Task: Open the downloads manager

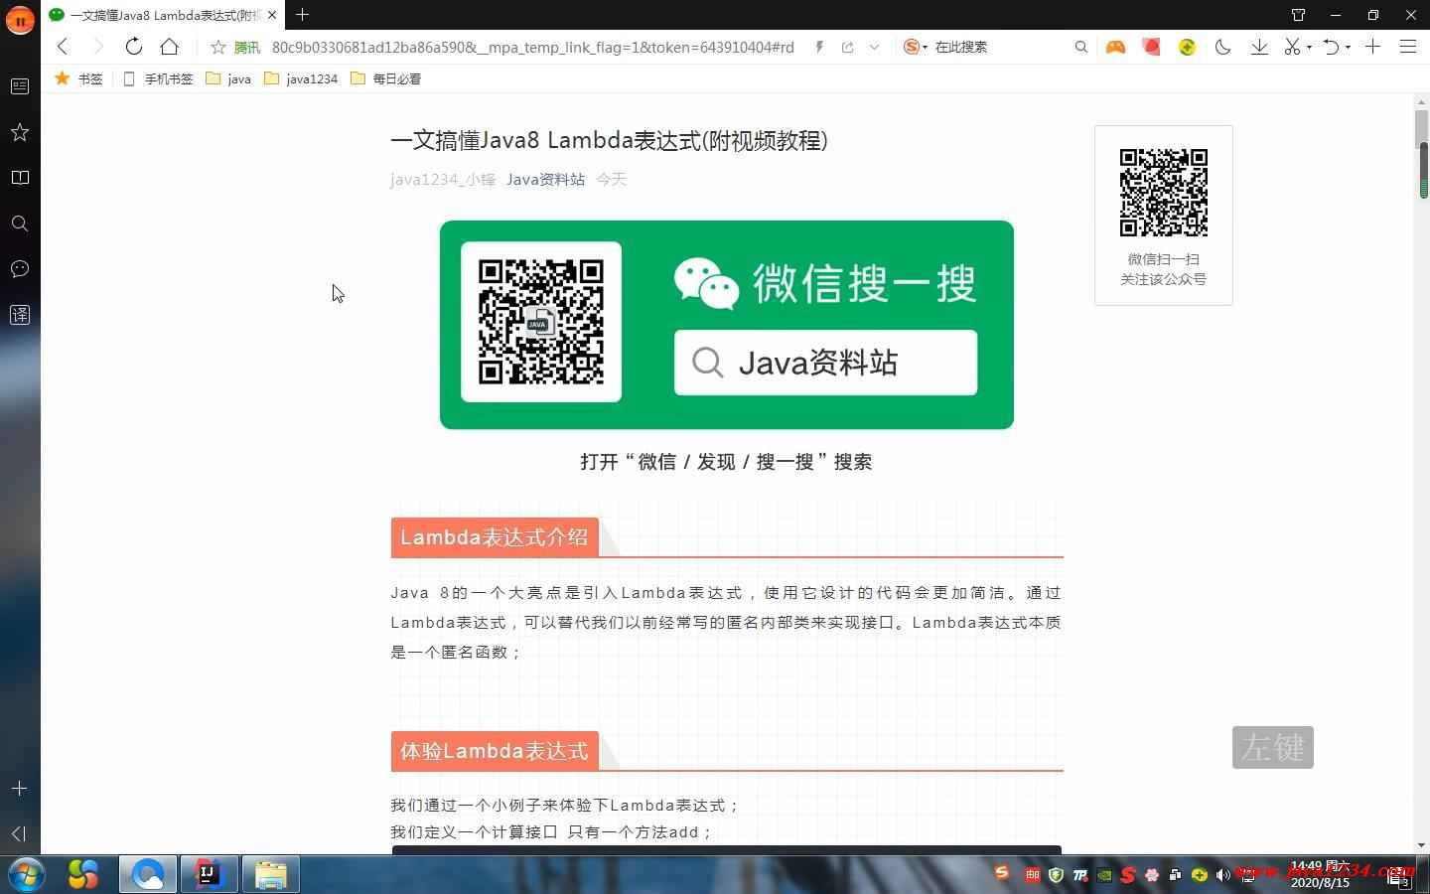Action: (1259, 47)
